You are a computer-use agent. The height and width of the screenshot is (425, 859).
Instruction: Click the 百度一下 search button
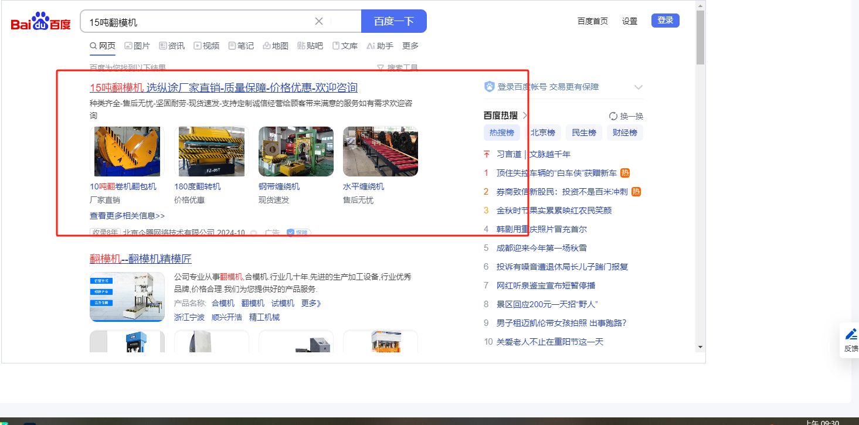(x=394, y=21)
